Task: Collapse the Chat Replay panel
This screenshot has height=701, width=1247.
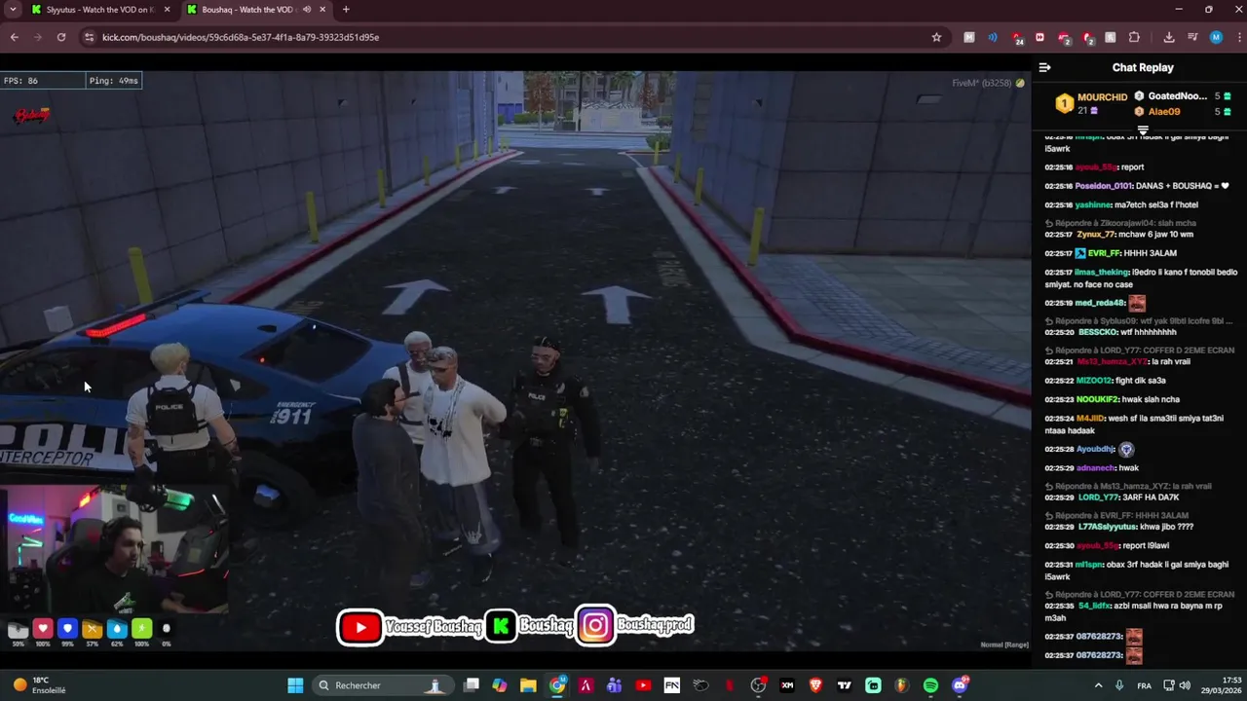Action: pyautogui.click(x=1044, y=68)
